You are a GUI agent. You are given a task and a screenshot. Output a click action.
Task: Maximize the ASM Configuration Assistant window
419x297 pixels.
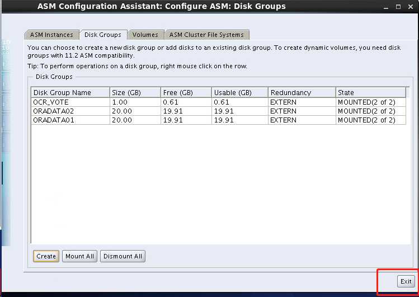point(398,7)
